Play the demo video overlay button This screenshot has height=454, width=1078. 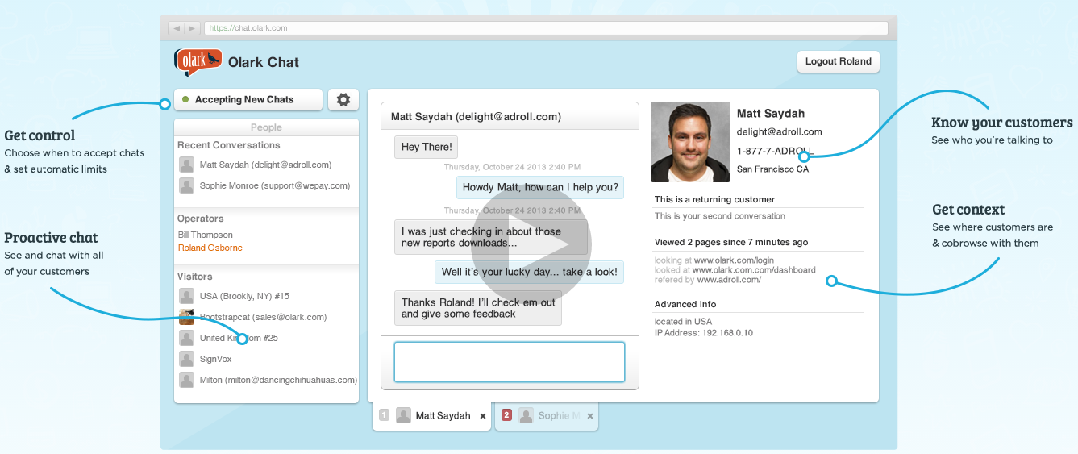531,243
